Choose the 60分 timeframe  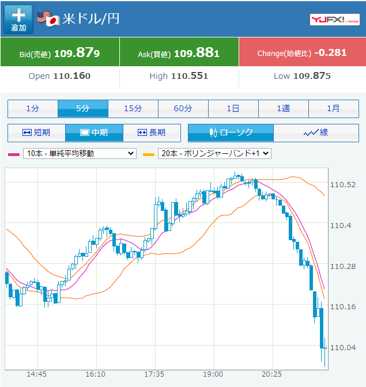point(183,109)
